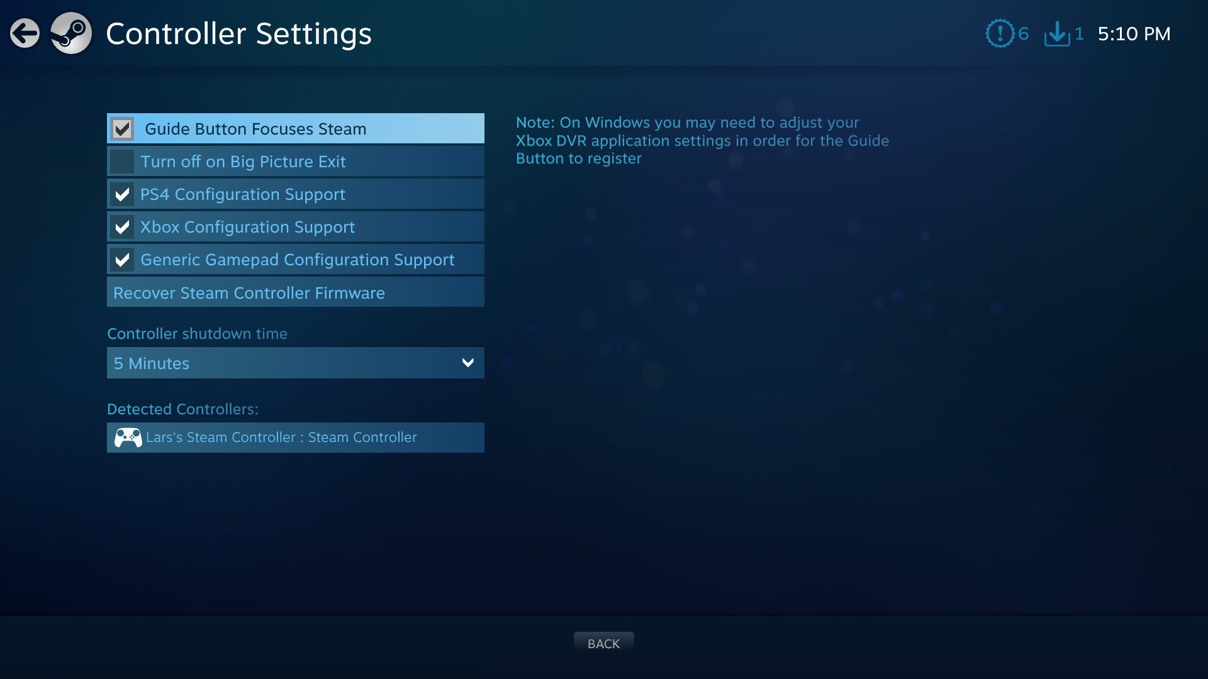Select Lars's Steam Controller entry
Screen dimensions: 1208x679
296,437
